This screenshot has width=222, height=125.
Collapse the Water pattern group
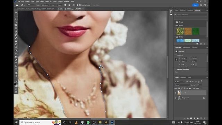[x=175, y=37]
